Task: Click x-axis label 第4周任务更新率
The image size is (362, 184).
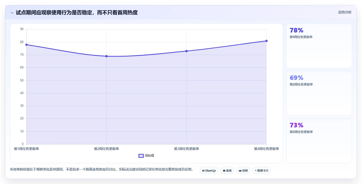Action: coord(266,149)
